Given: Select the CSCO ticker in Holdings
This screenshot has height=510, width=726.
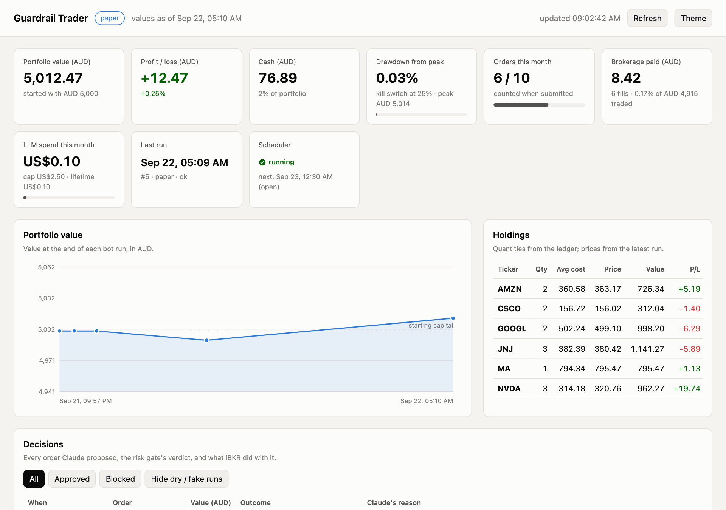Looking at the screenshot, I should click(x=509, y=309).
